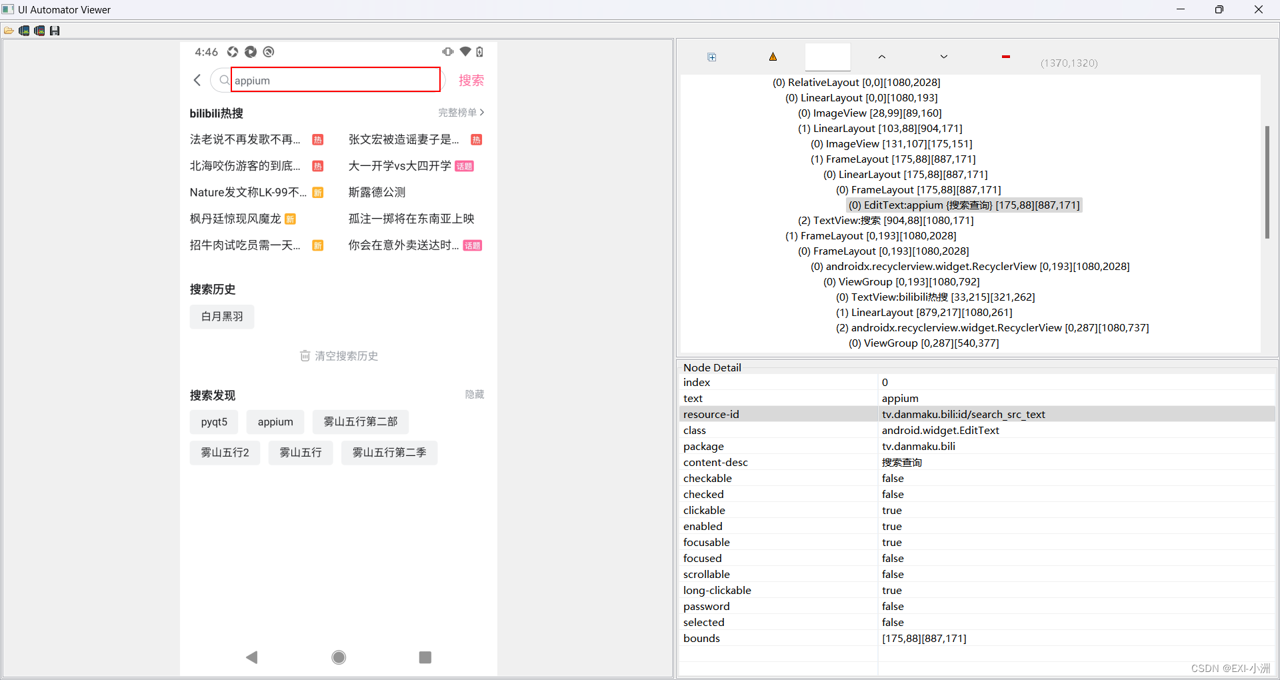This screenshot has width=1280, height=680.
Task: Click the 新 tag next to 枫丹廷惊现风魔龙
Action: 290,219
